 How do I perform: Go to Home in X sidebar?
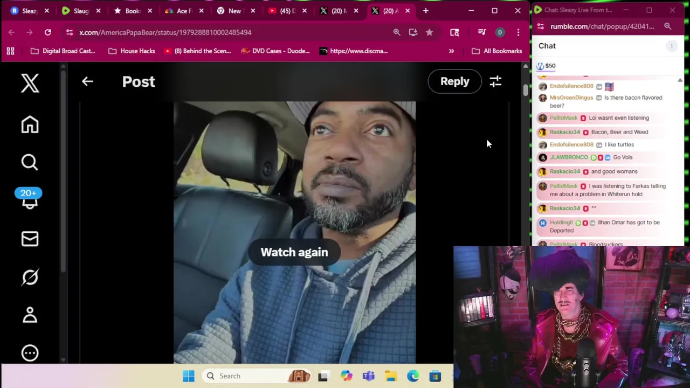tap(30, 124)
